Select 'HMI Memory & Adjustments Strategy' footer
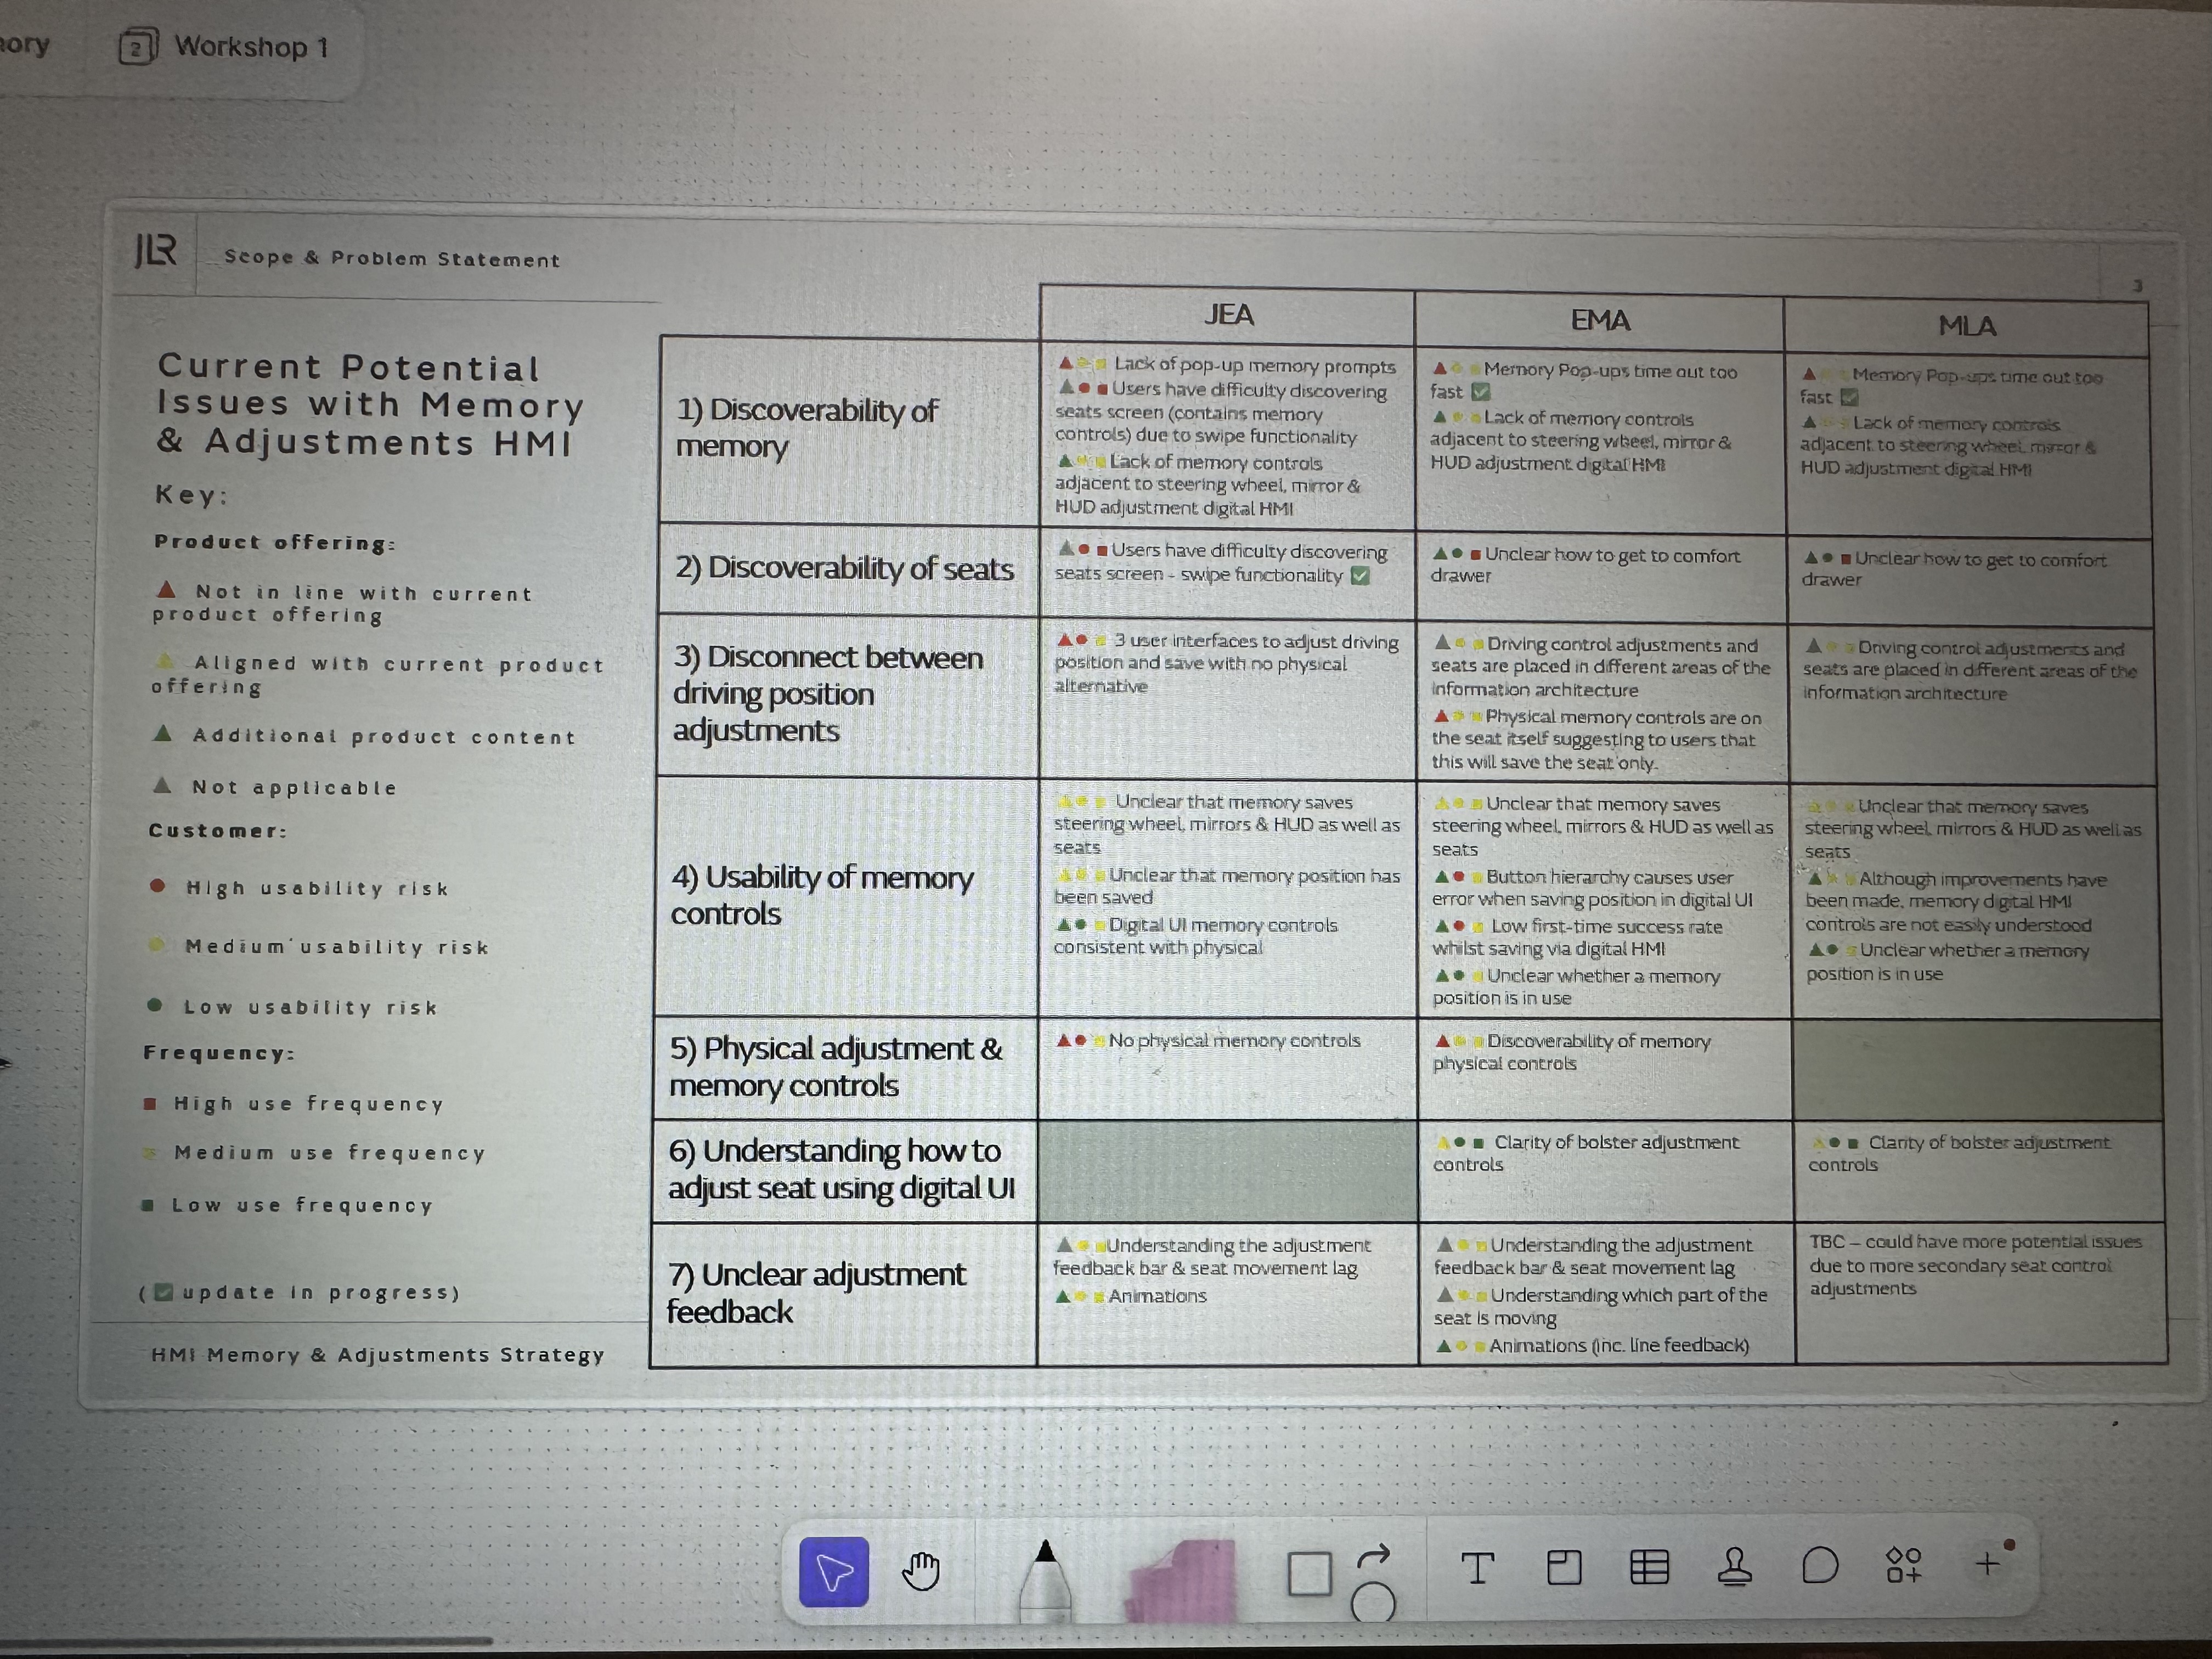2212x1659 pixels. (x=378, y=1355)
